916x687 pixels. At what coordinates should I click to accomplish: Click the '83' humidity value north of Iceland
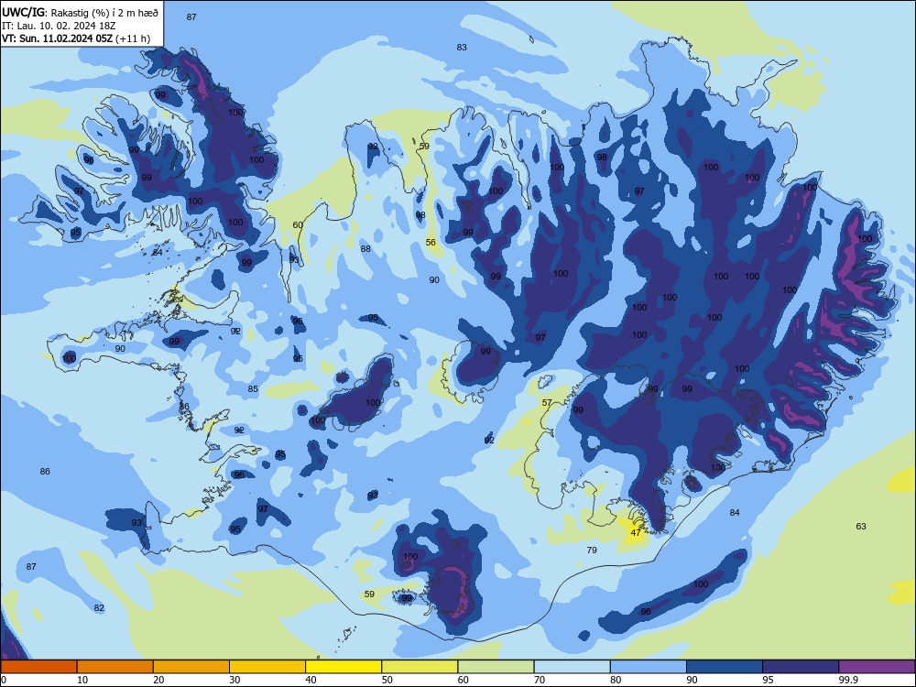point(462,48)
